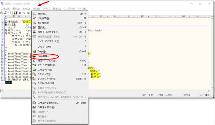
Task: Click the Redo arrow in toolbar
Action: (24, 13)
